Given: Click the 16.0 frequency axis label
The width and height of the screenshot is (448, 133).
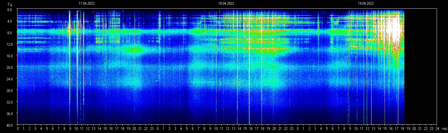Looking at the screenshot, I should click(10, 56).
